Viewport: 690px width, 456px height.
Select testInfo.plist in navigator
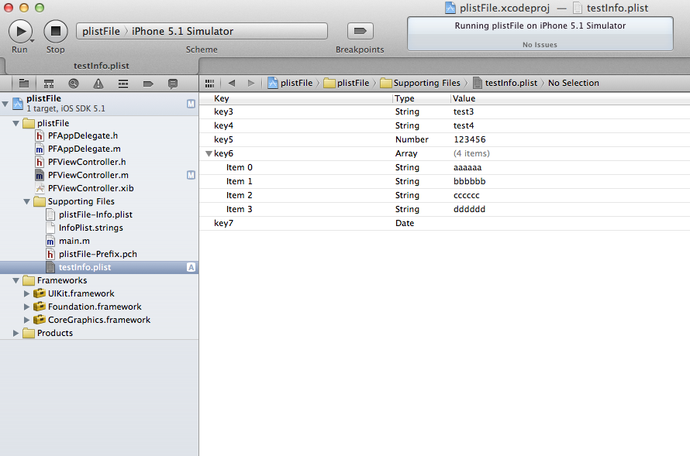pos(99,268)
